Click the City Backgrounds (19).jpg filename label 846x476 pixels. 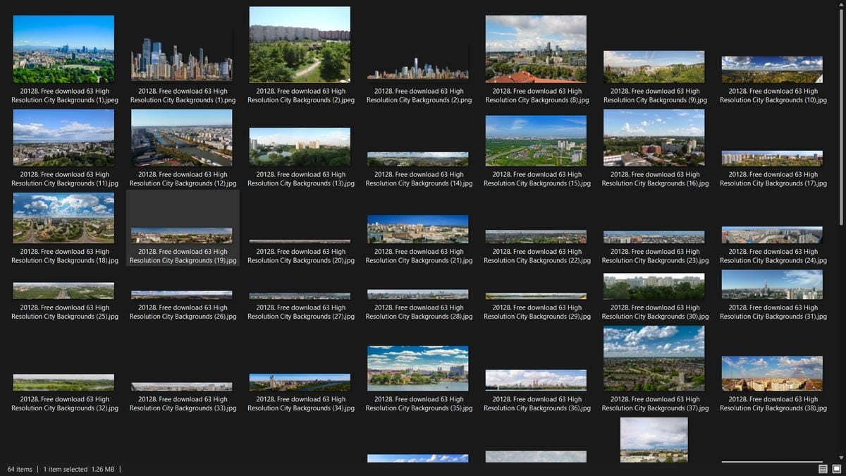coord(183,256)
